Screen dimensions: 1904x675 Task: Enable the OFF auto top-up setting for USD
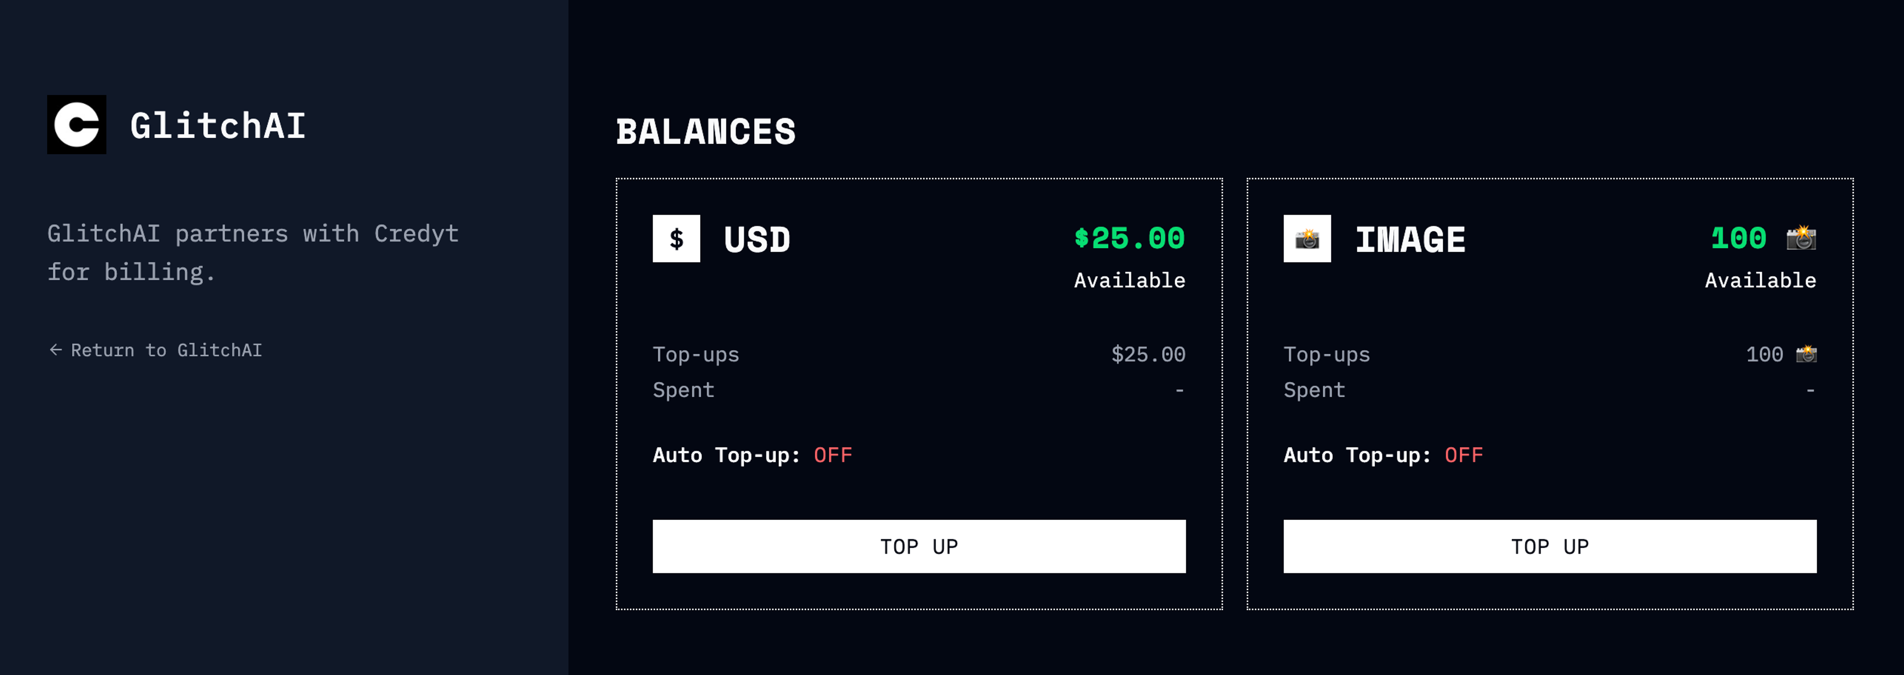click(x=833, y=455)
